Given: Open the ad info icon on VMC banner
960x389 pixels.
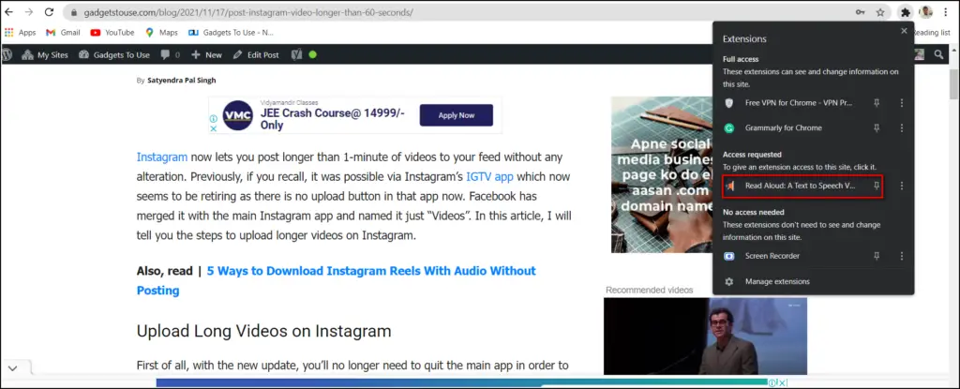Looking at the screenshot, I should [x=213, y=119].
